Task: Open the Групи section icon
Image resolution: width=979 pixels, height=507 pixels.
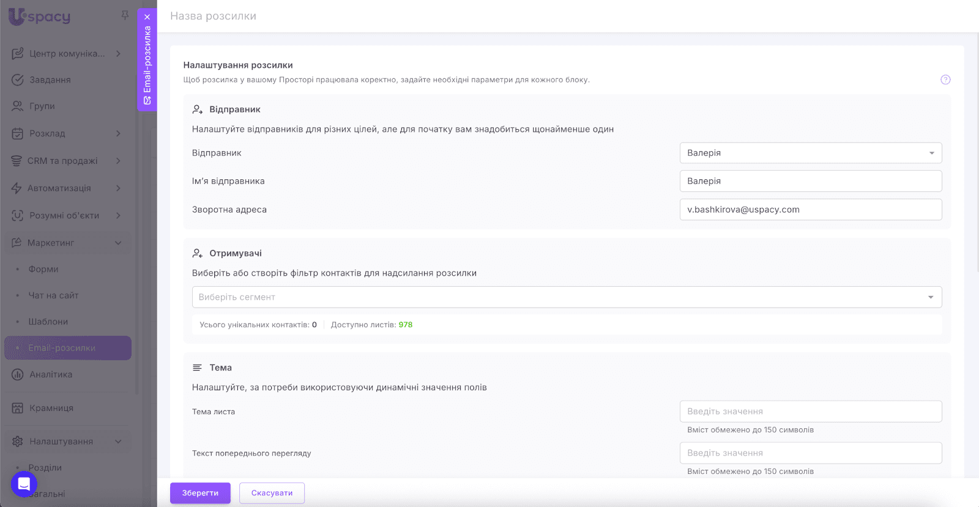Action: pos(18,106)
